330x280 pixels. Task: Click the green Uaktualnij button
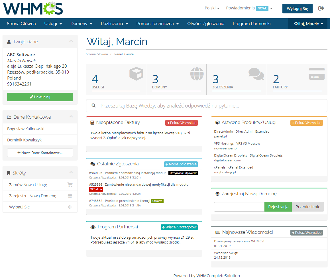[40, 97]
